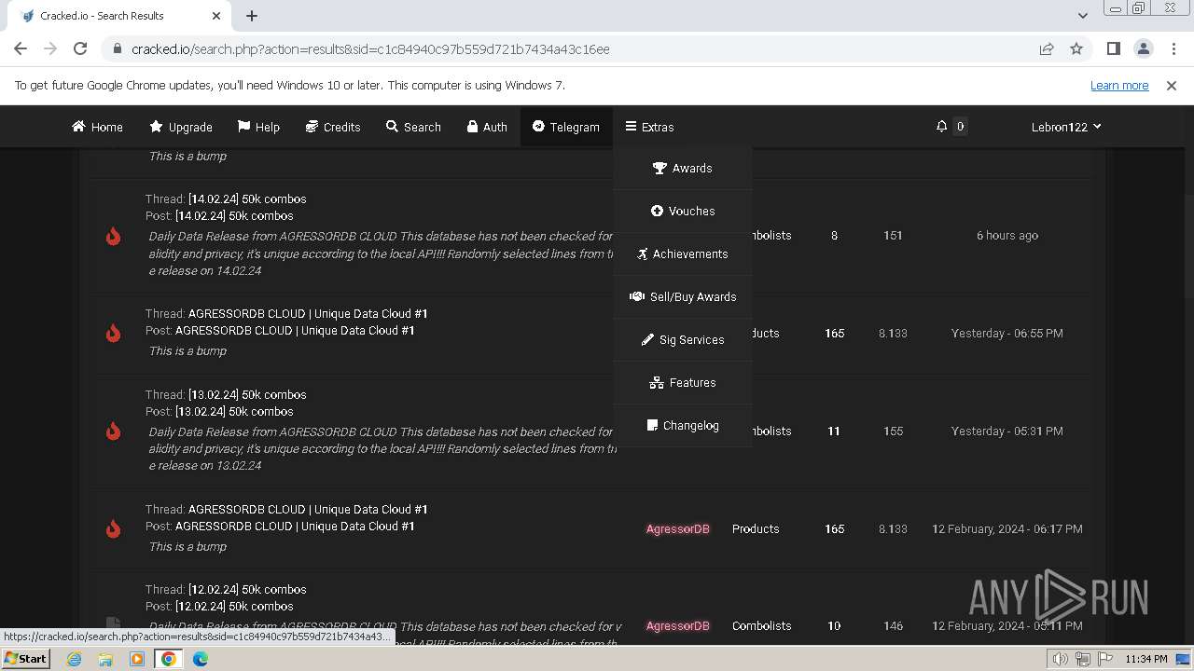Open thread [12.02.24] 50k combos
This screenshot has width=1194, height=671.
click(247, 589)
